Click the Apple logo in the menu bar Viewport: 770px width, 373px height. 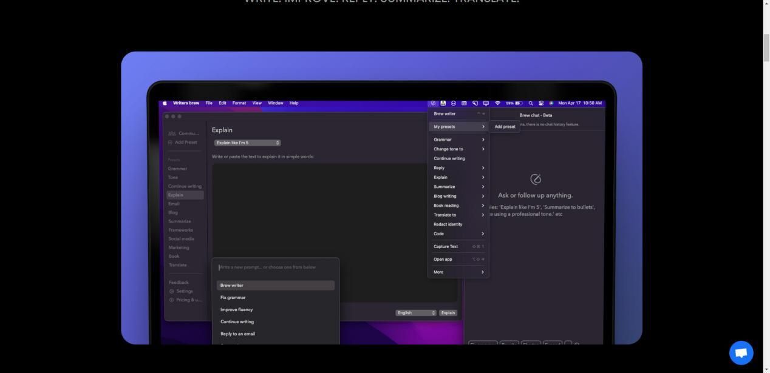tap(165, 103)
